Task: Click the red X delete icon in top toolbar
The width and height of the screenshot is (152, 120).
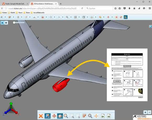Action: click(116, 17)
